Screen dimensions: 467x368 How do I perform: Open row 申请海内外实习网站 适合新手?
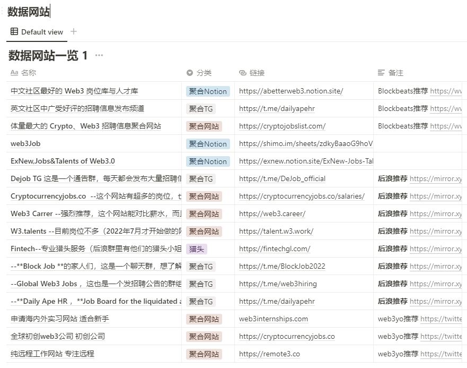coord(59,319)
